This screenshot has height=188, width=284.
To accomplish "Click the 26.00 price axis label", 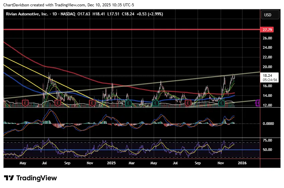I will (267, 38).
